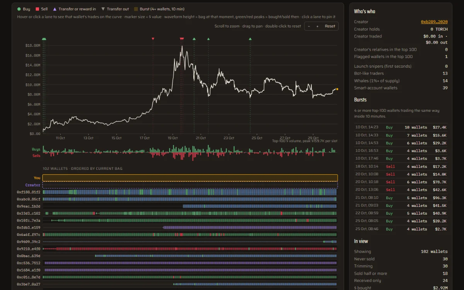Select burst row 20 Oct, 13:06 Sell $42.6K
This screenshot has width=464, height=290.
pos(401,190)
